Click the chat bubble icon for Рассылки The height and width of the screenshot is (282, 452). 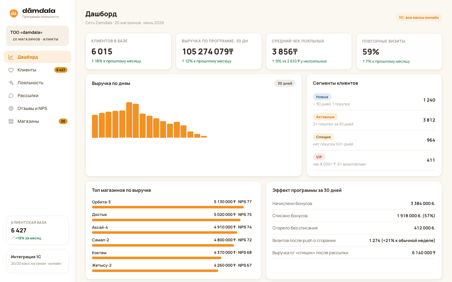coord(11,96)
